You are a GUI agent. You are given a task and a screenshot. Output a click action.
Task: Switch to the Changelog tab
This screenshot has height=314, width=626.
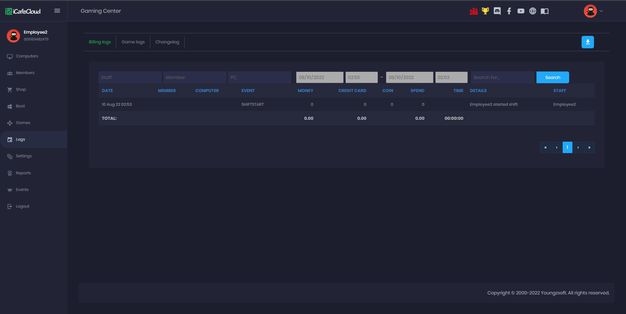(x=167, y=42)
